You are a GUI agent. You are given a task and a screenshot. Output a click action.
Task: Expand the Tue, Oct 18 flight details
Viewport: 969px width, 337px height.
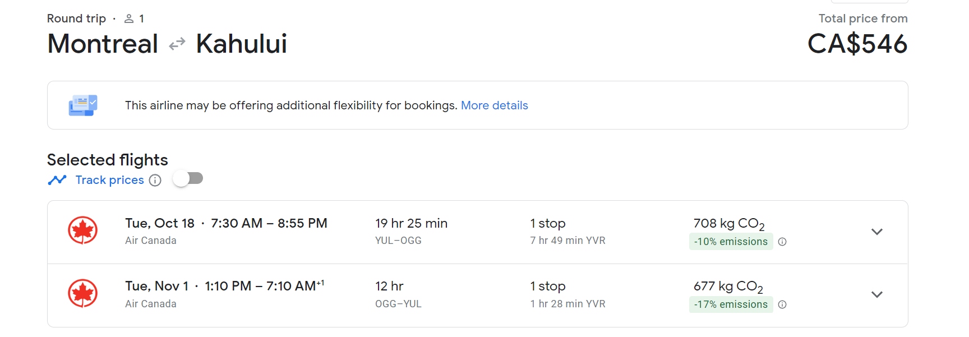(x=877, y=232)
